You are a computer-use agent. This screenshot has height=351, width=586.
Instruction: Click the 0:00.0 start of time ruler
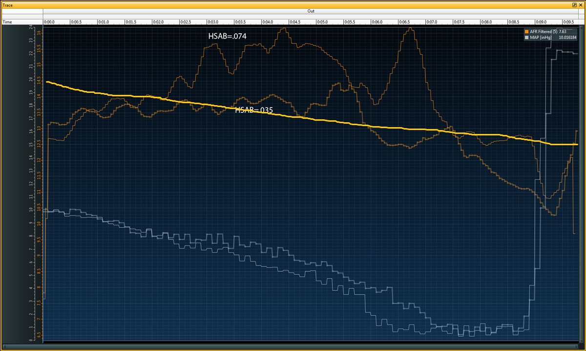(49, 22)
